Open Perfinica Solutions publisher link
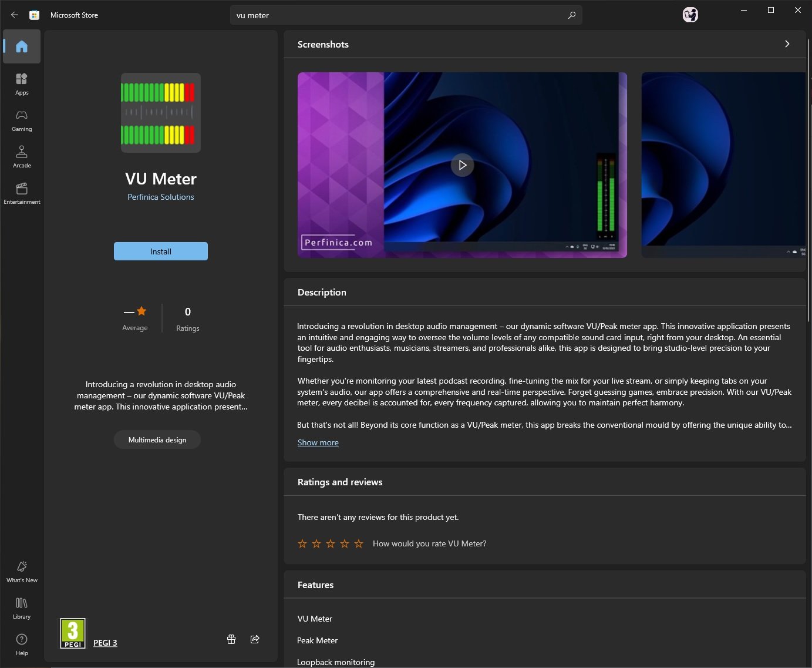 160,197
